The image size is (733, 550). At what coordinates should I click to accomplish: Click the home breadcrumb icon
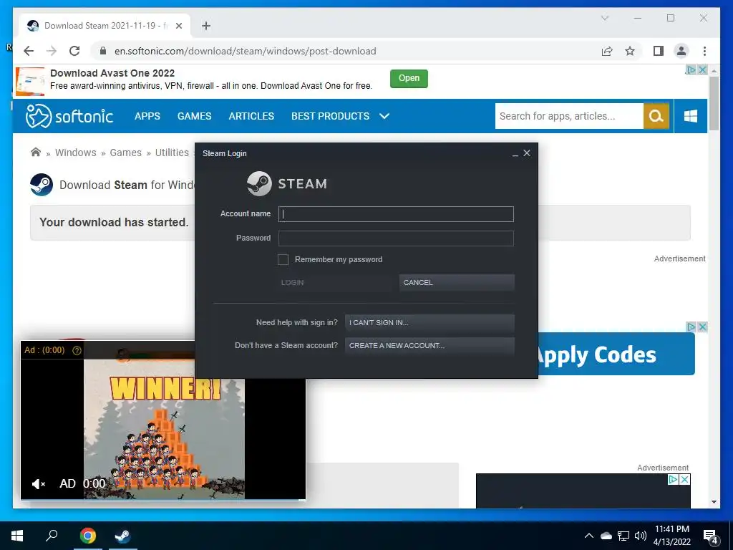click(36, 152)
